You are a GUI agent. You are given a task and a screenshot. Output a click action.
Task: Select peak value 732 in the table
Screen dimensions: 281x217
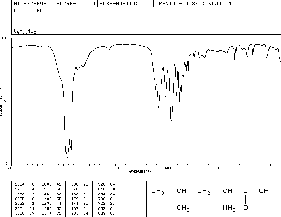pos(102,199)
